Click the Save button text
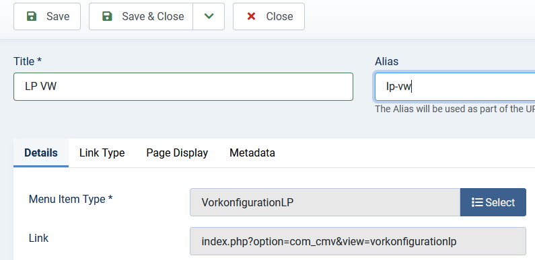The height and width of the screenshot is (260, 535). (58, 16)
